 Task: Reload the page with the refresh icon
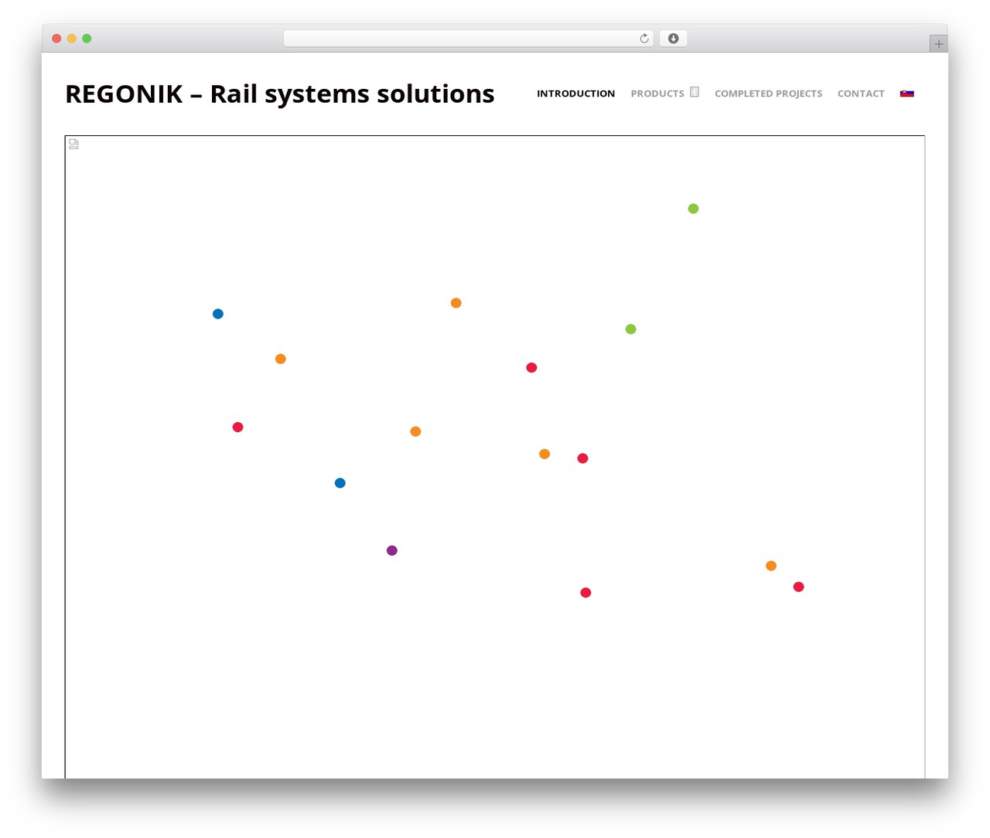(x=643, y=39)
